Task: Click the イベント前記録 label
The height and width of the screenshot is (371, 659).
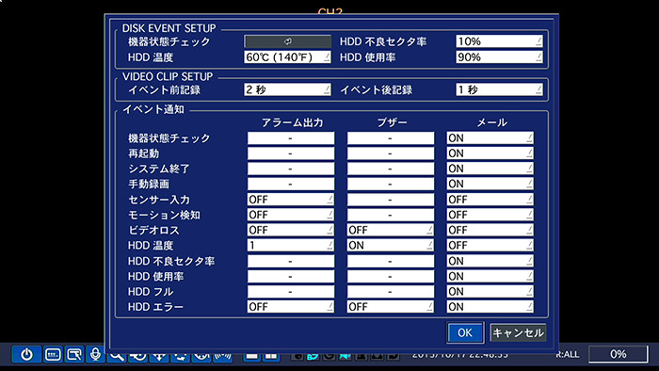Action: click(164, 89)
